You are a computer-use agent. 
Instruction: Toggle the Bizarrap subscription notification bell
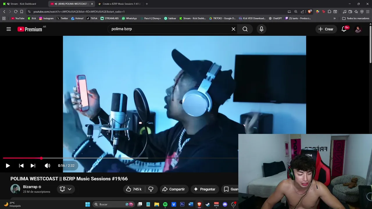pos(62,189)
